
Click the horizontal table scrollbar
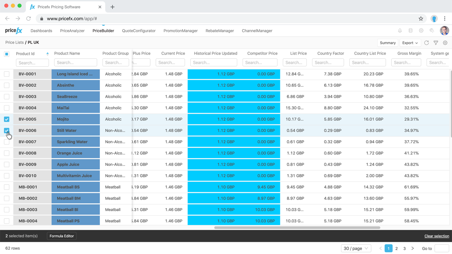297,228
